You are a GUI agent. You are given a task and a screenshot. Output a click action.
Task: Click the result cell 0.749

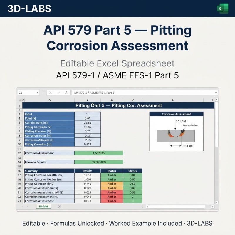tap(88, 184)
